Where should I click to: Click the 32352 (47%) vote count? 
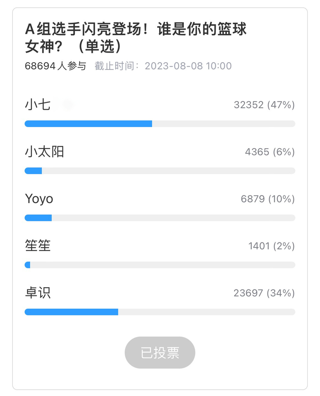264,105
